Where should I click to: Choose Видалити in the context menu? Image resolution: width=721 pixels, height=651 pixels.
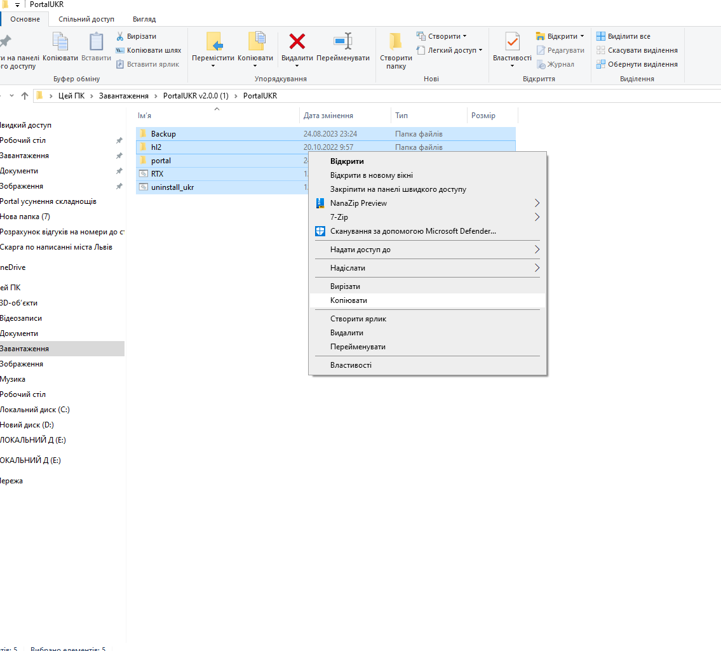point(428,333)
